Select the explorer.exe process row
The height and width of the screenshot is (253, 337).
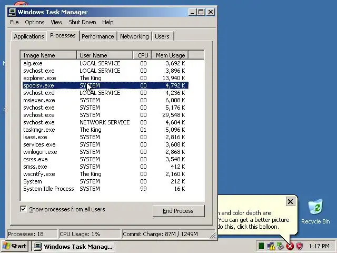point(105,78)
